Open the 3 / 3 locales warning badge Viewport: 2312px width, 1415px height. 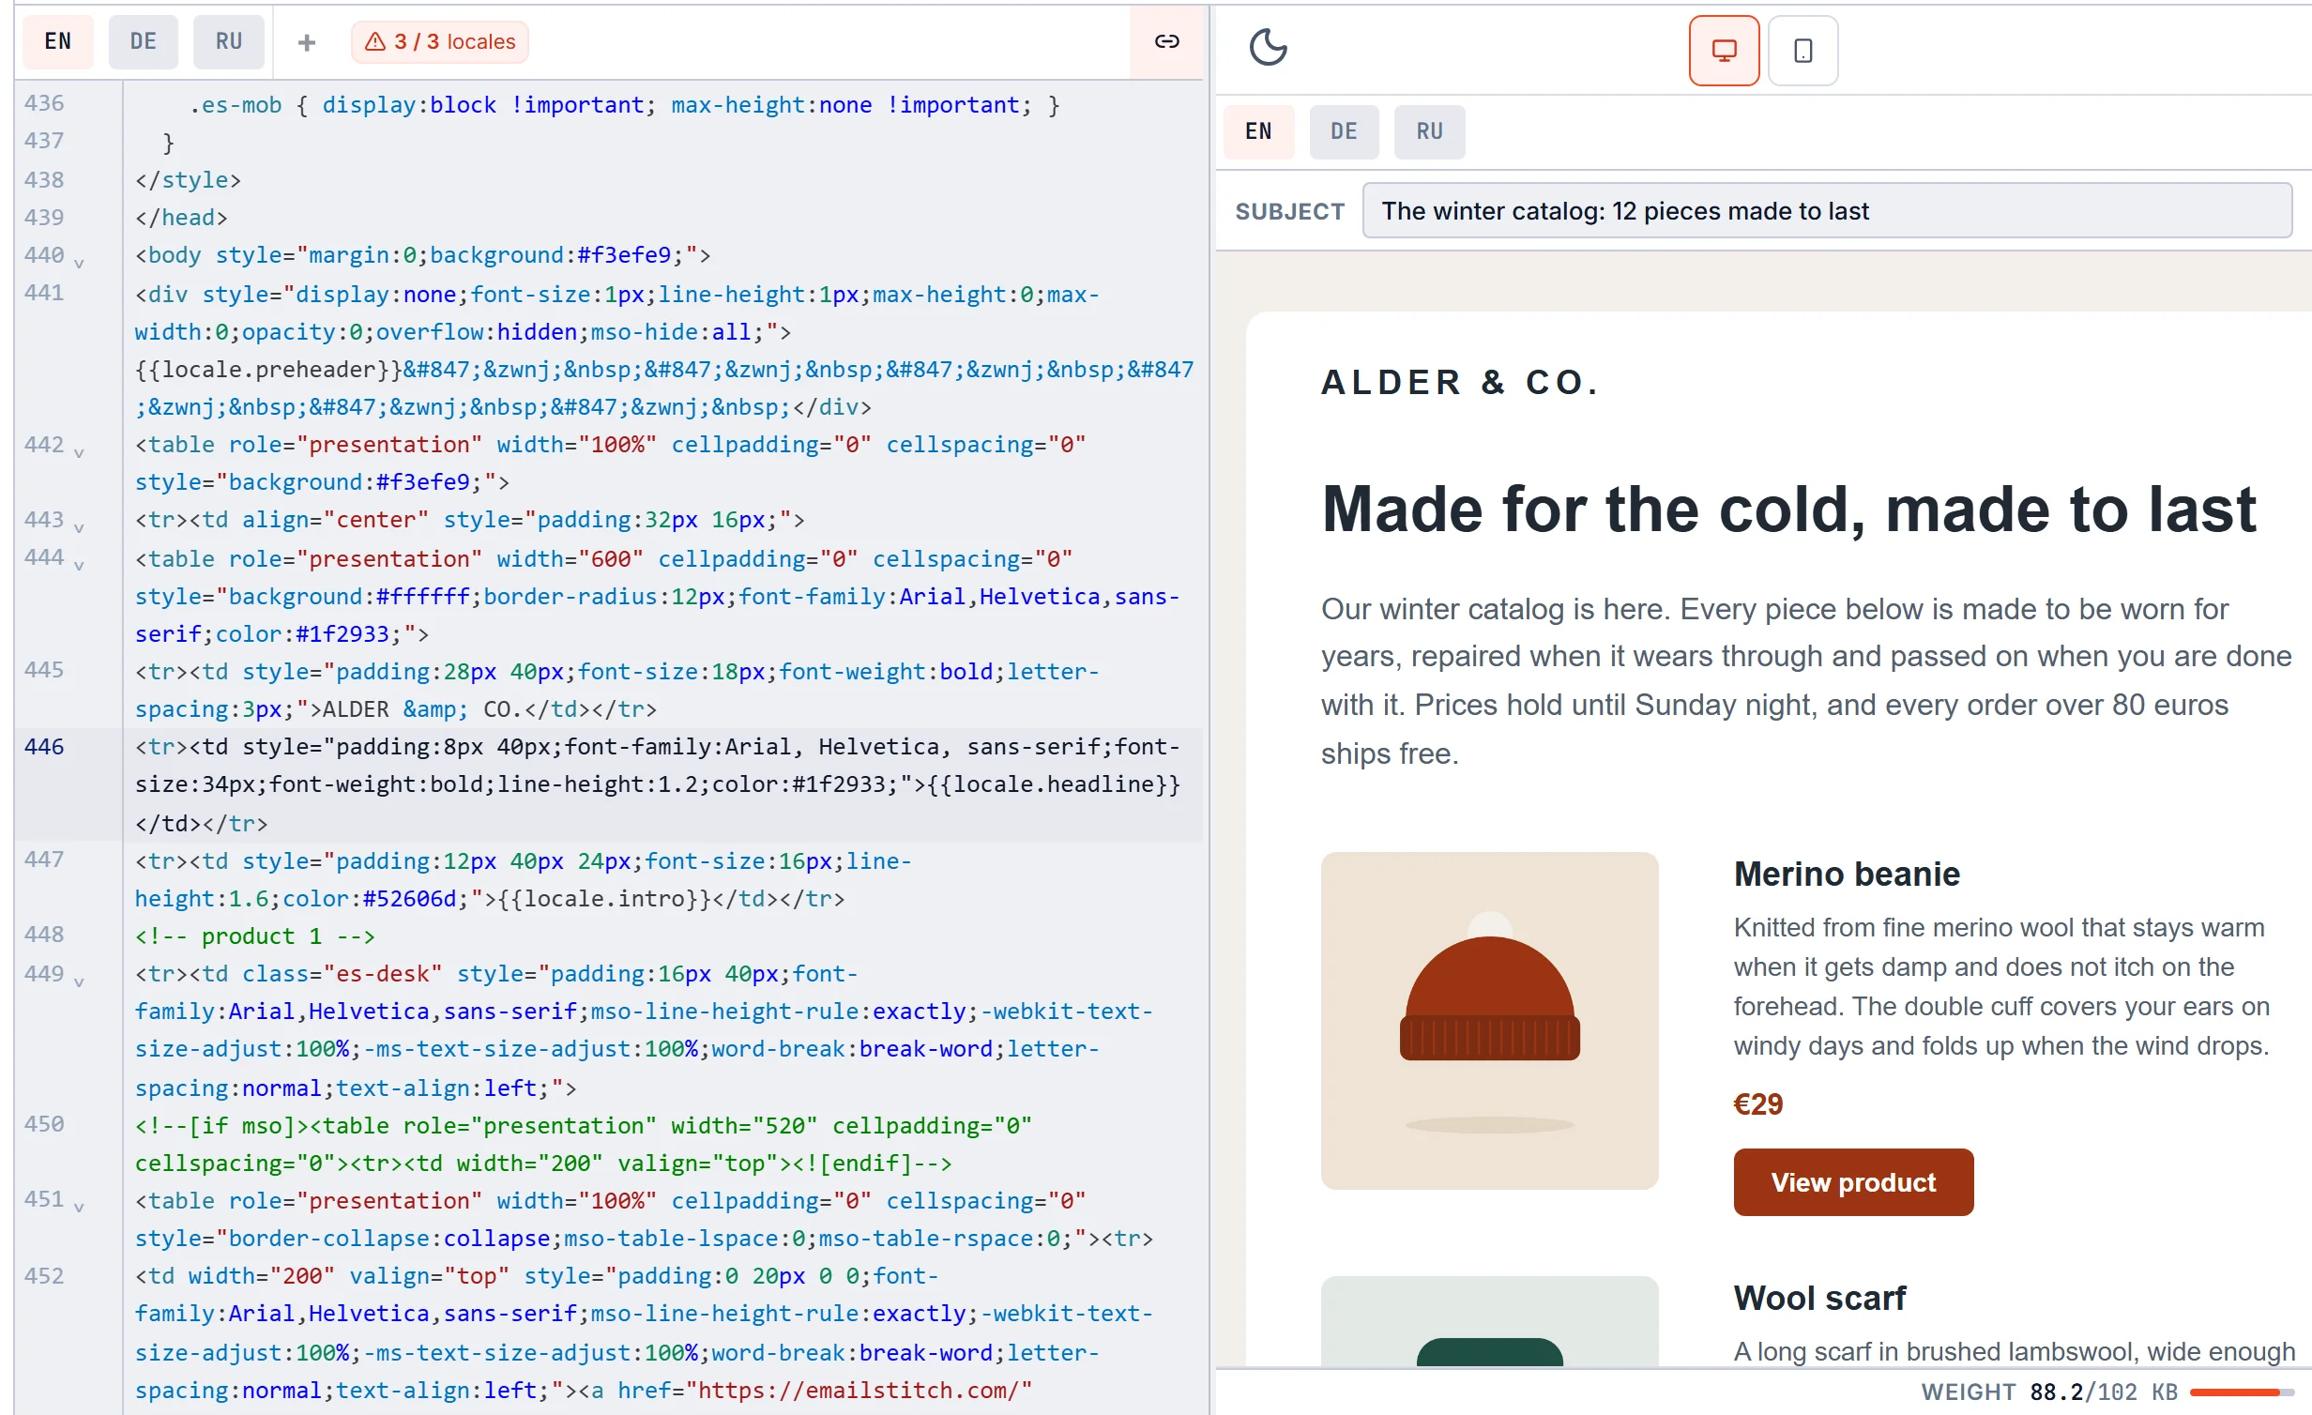(439, 42)
